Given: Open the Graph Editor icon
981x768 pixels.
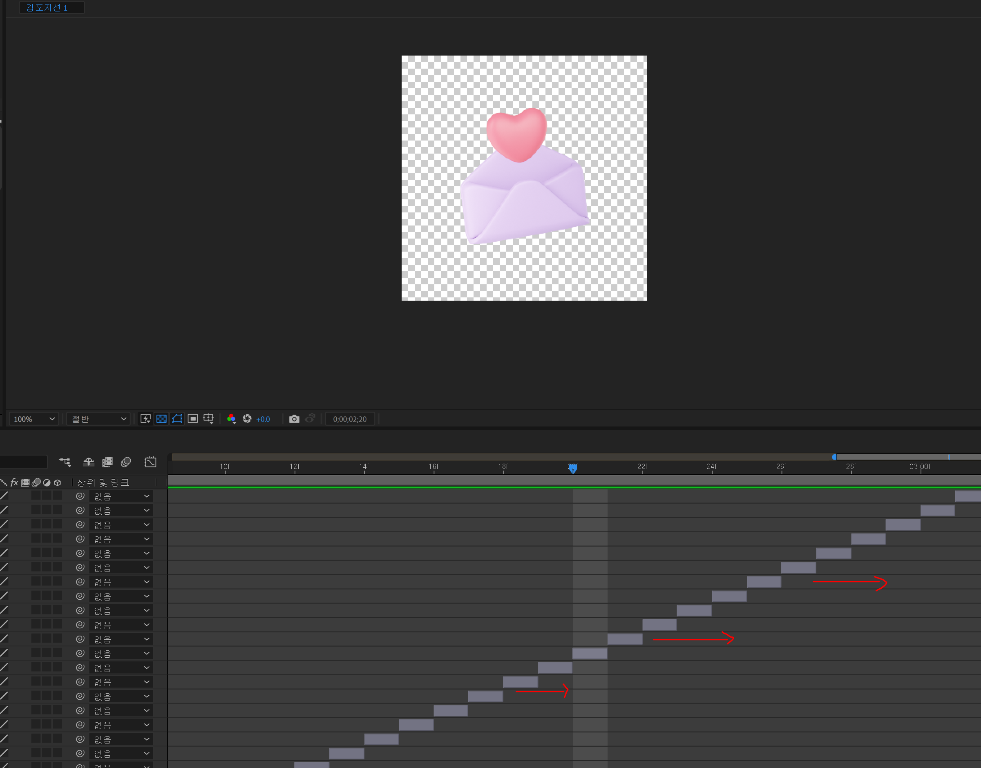Looking at the screenshot, I should click(x=150, y=462).
